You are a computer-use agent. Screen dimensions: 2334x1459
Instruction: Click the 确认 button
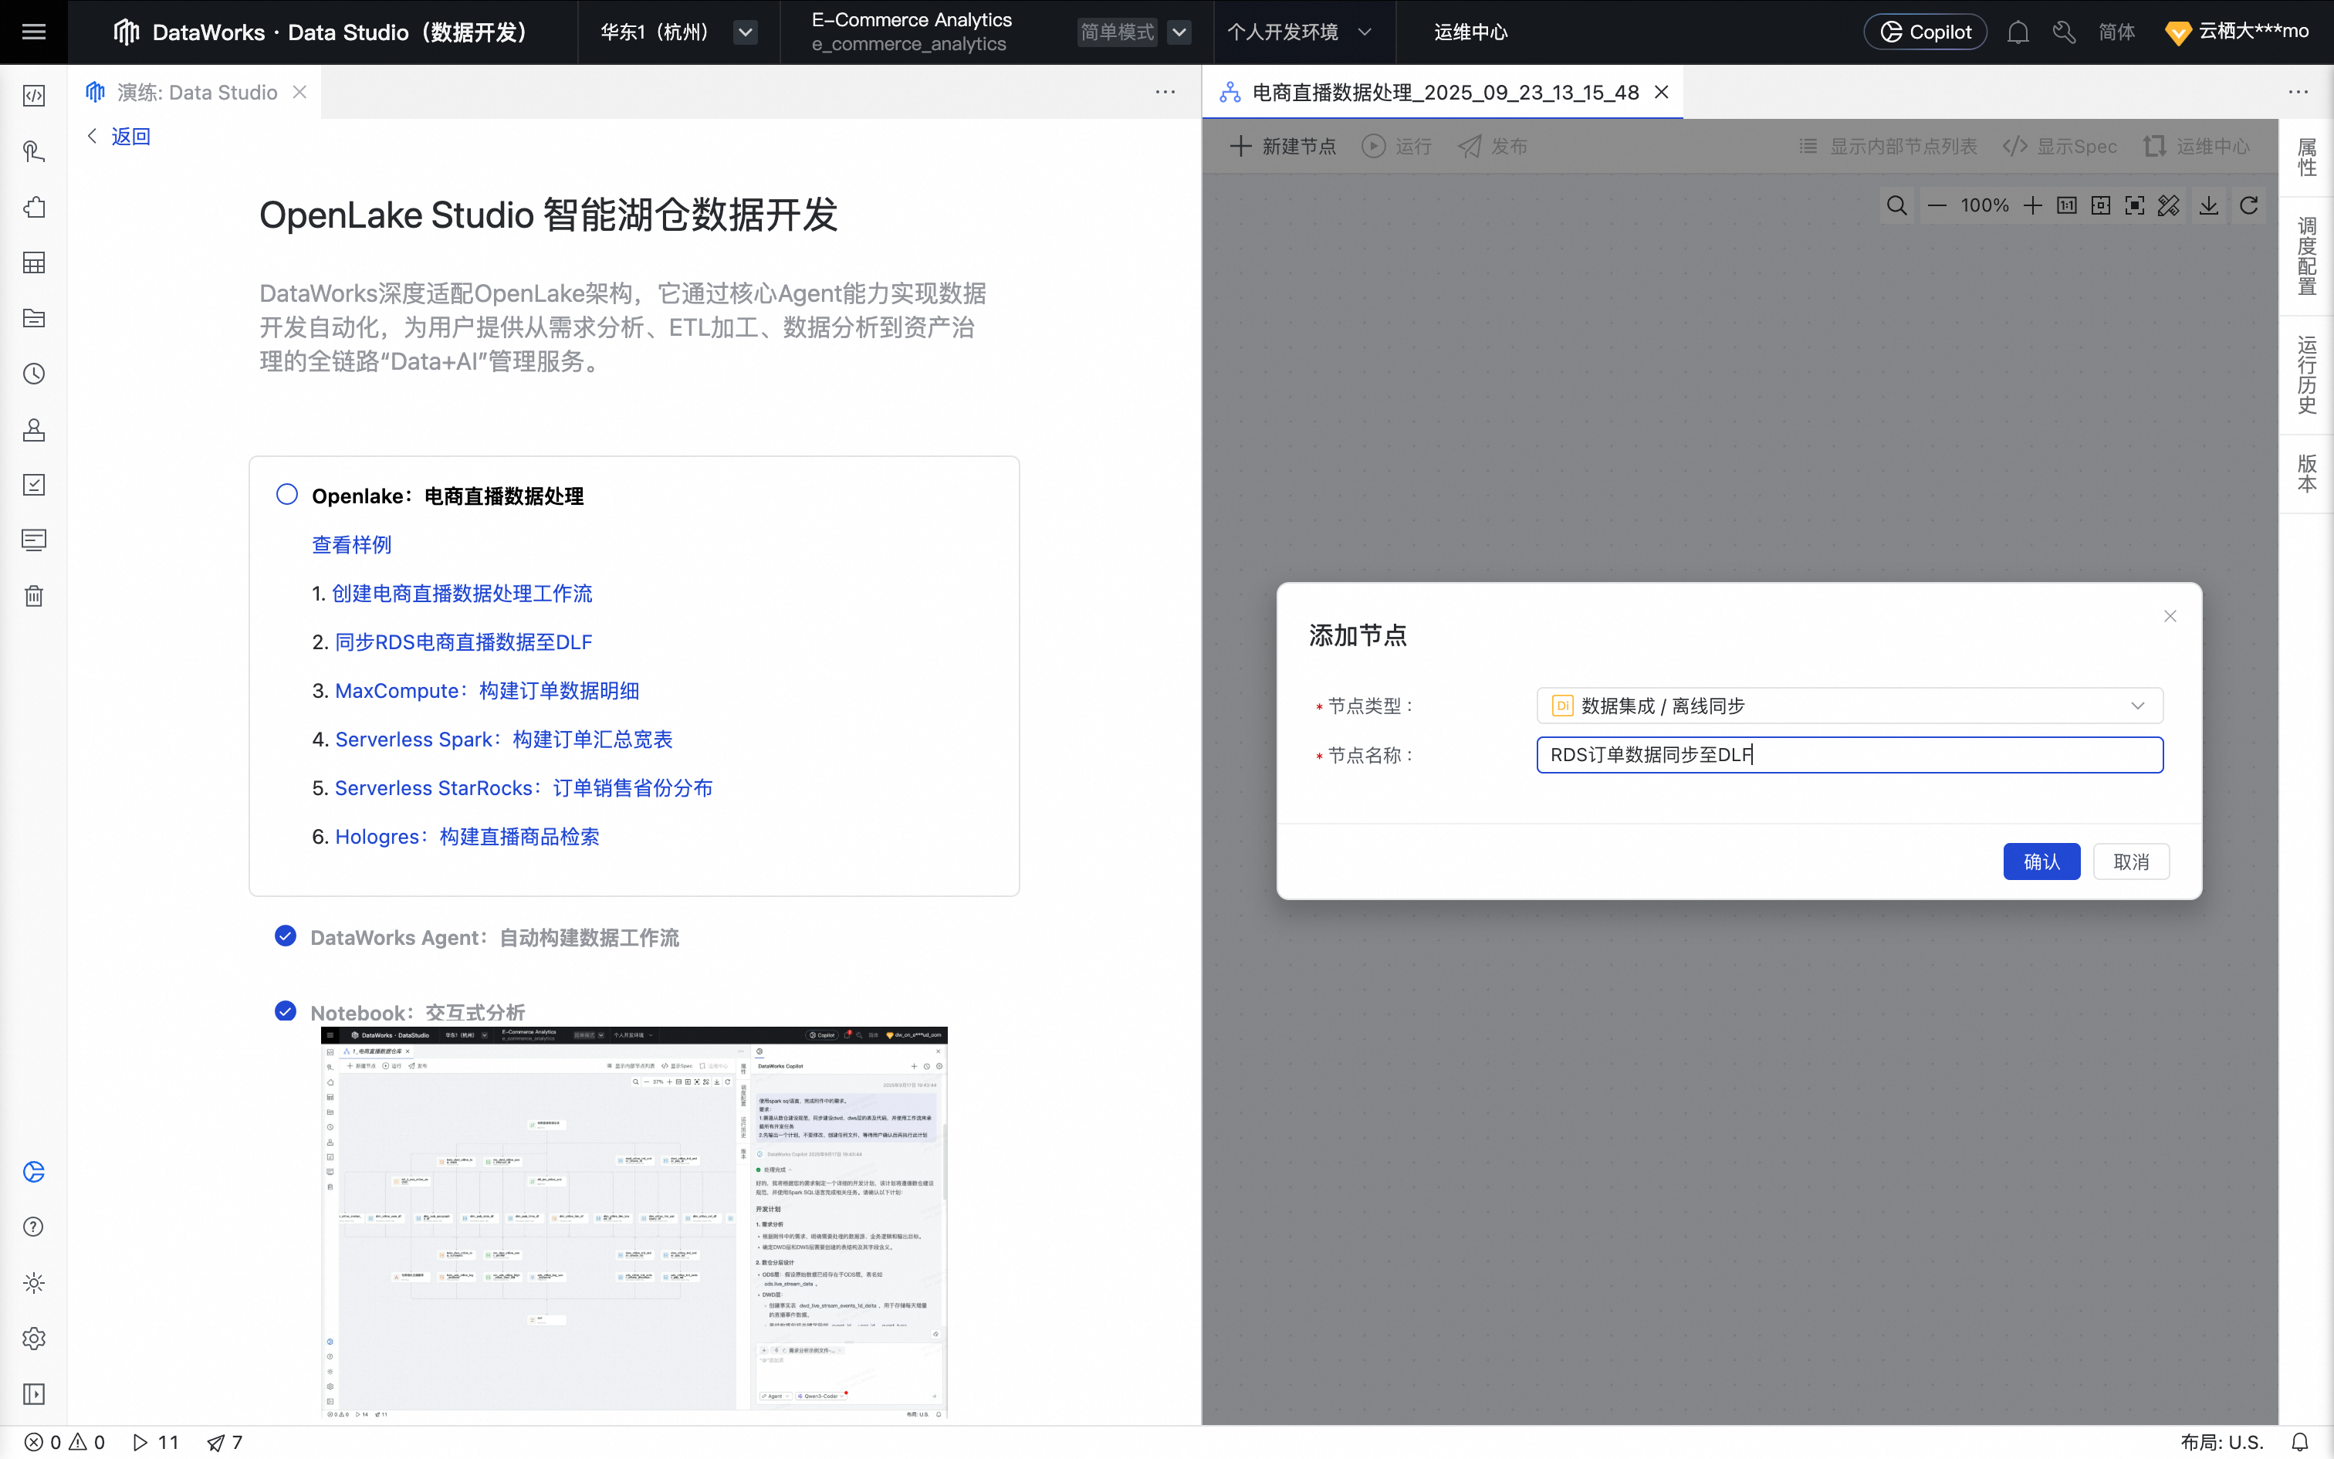(x=2041, y=861)
